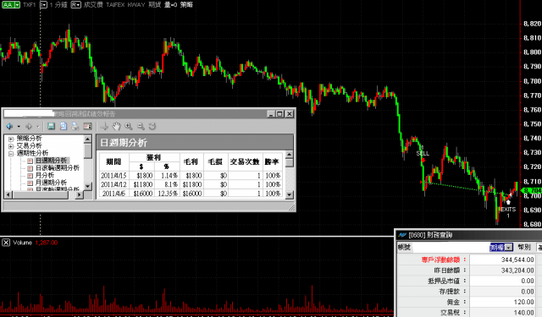Maximize the performance report window
The image size is (542, 317).
point(280,114)
